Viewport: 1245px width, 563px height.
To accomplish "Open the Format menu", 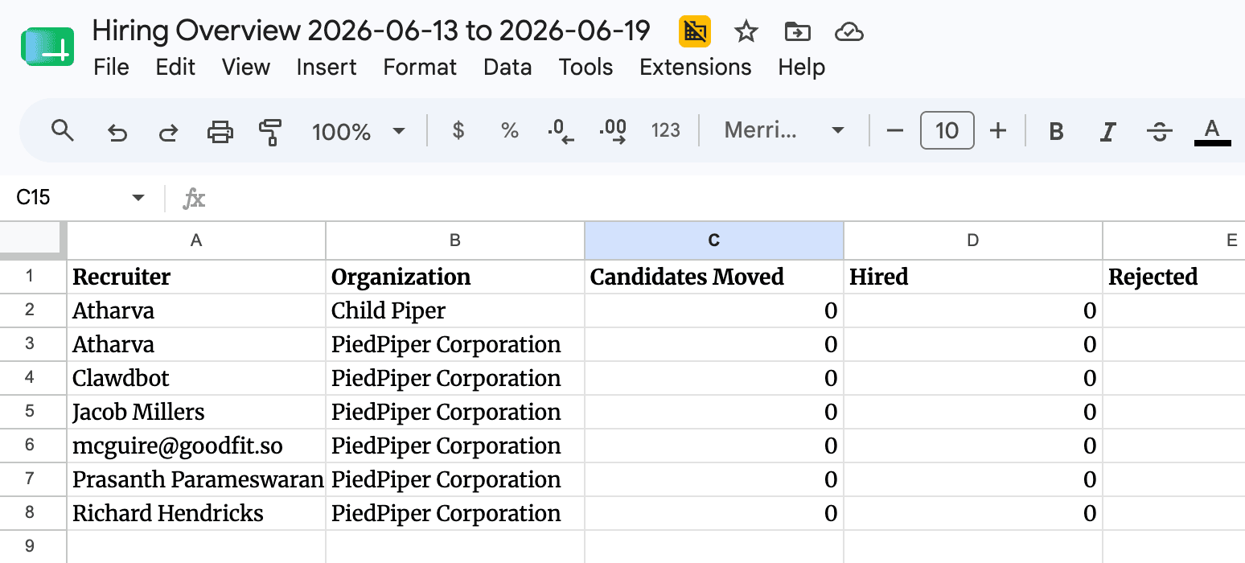I will click(x=420, y=67).
